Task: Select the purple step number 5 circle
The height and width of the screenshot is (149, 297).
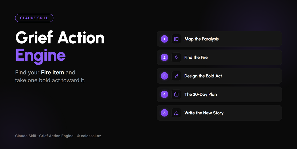Action: (x=164, y=113)
